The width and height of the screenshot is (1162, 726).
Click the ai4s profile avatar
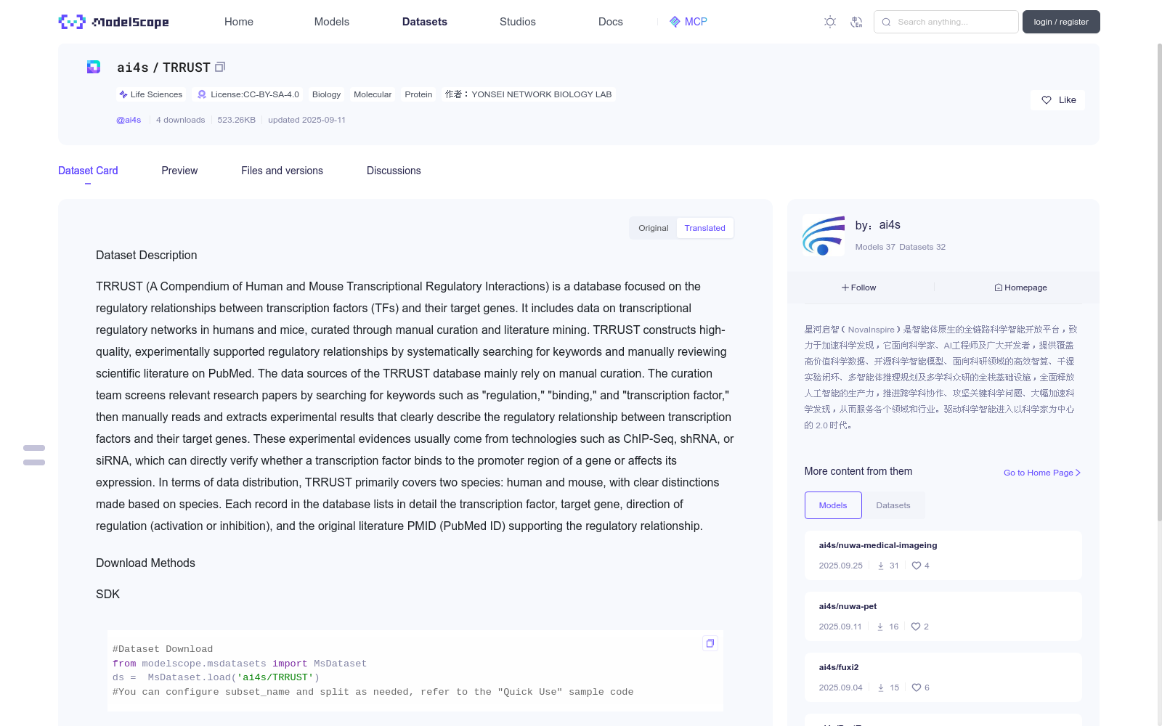(824, 235)
